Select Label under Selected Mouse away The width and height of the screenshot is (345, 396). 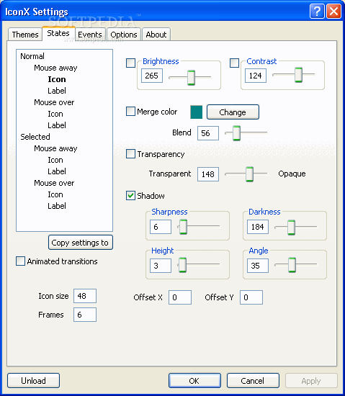[57, 171]
